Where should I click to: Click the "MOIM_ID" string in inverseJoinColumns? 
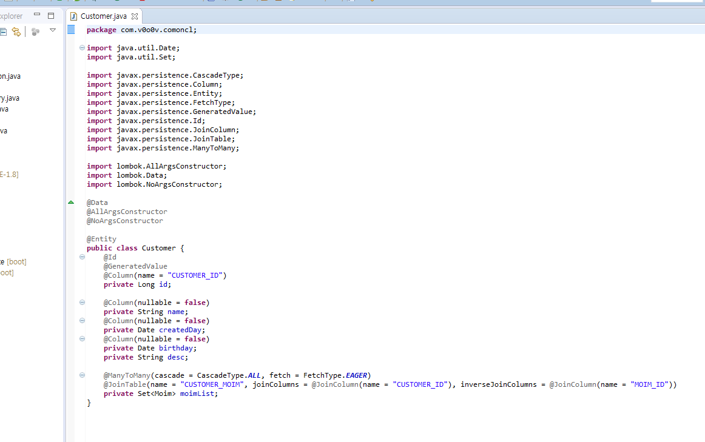point(649,384)
